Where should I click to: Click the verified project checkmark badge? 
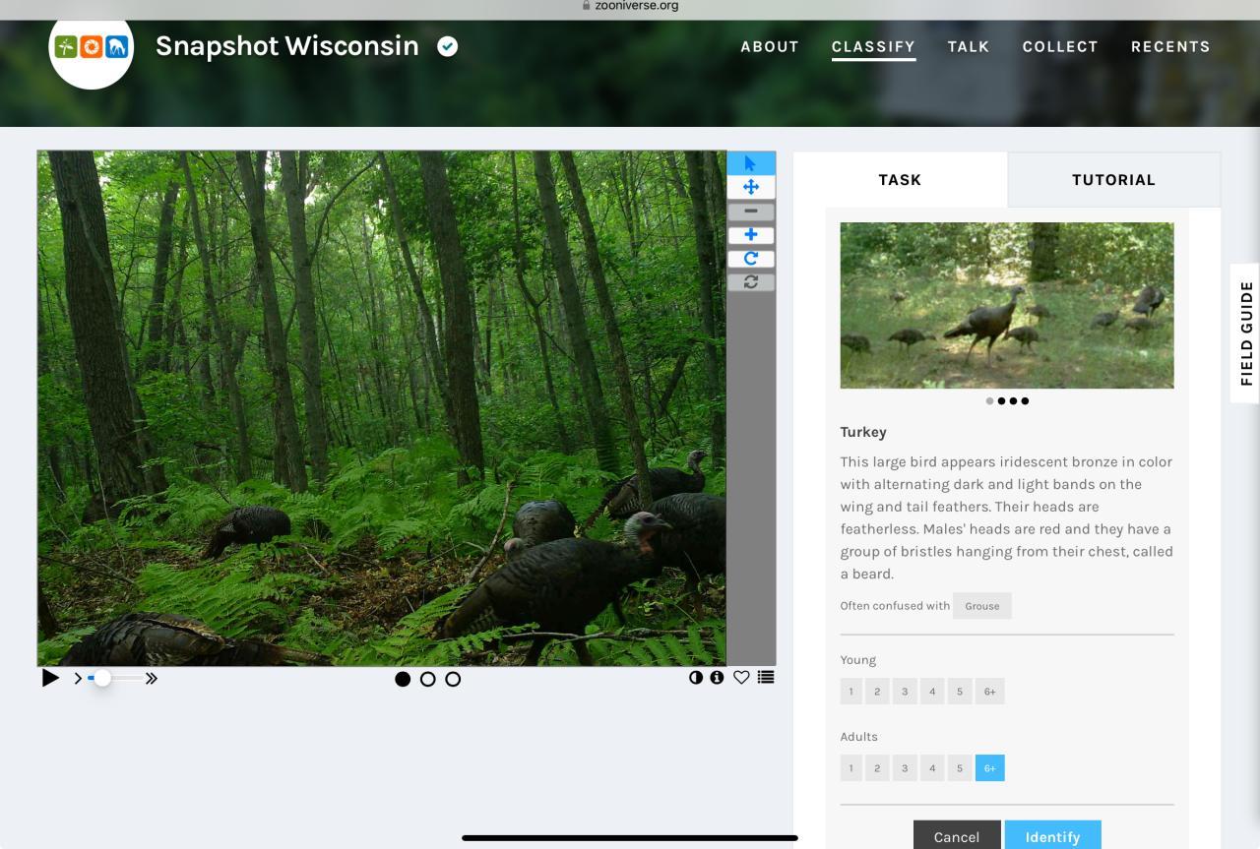tap(447, 46)
